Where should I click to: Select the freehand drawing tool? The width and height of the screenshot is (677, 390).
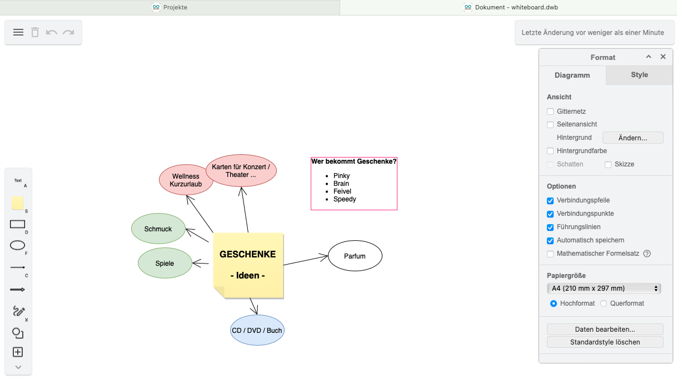[18, 311]
